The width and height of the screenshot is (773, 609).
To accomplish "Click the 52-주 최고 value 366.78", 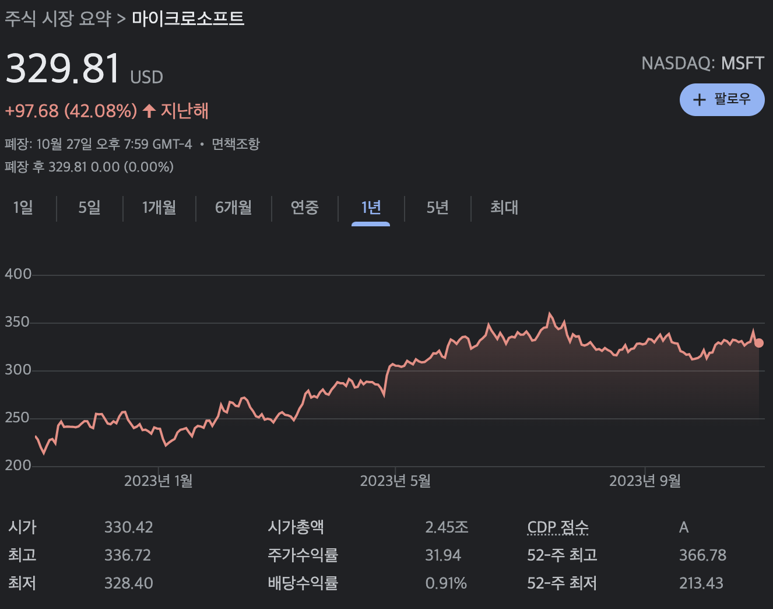I will (702, 555).
